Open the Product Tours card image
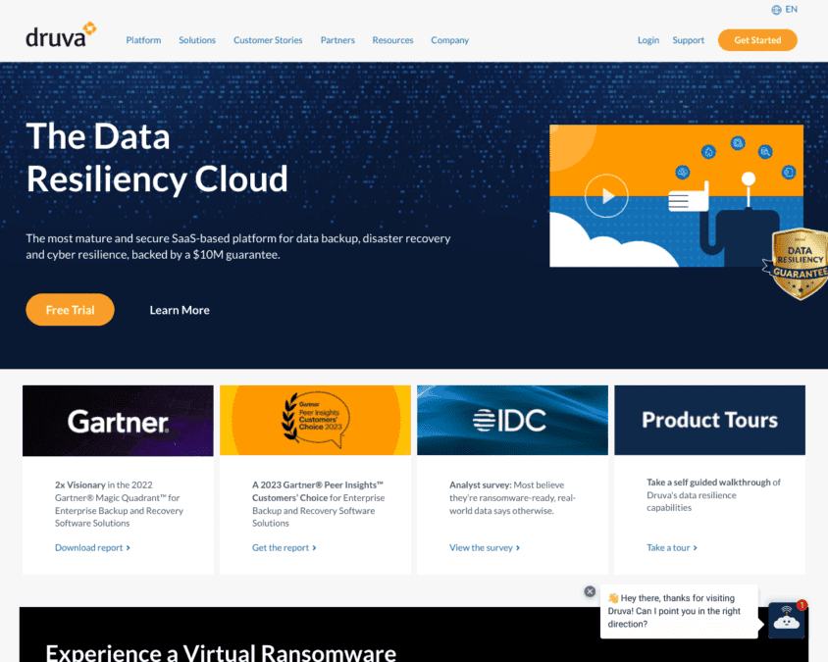The width and height of the screenshot is (828, 662). coord(709,421)
